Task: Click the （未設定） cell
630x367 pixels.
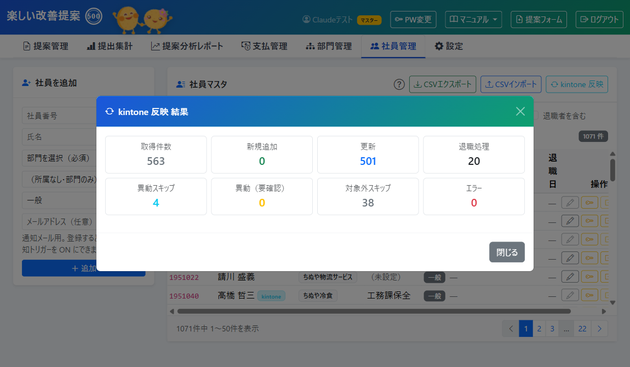Action: [386, 277]
